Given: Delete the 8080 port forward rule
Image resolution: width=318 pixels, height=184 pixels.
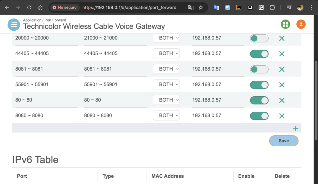Looking at the screenshot, I should pos(282,116).
